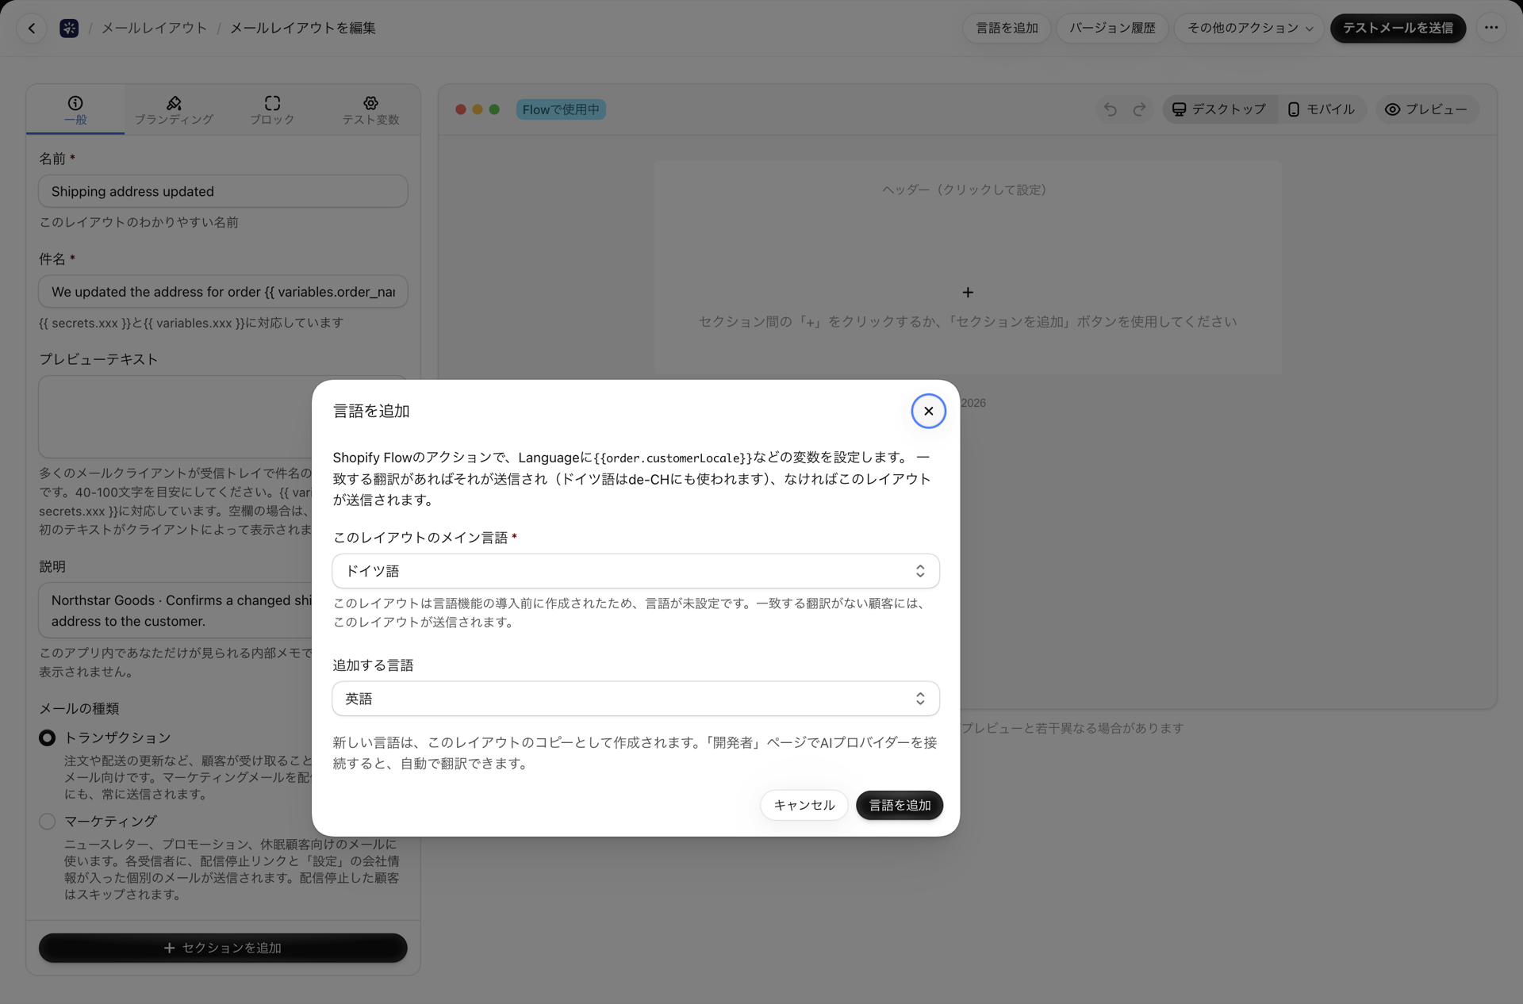This screenshot has width=1523, height=1004.
Task: Click the plus icon in the canvas
Action: point(968,293)
